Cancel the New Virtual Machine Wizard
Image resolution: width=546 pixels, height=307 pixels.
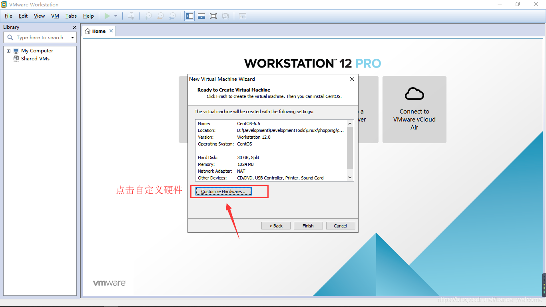pyautogui.click(x=341, y=226)
